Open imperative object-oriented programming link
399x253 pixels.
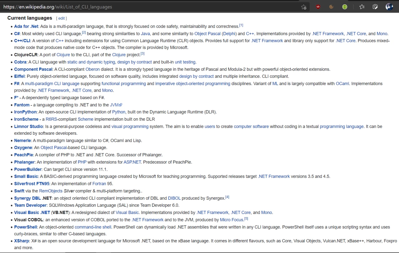point(193,84)
